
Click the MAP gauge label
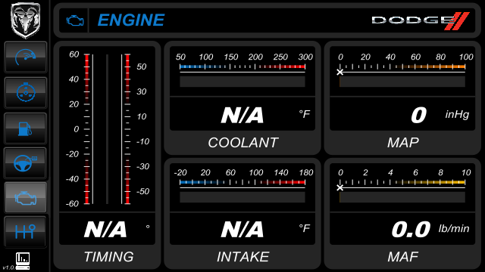(x=402, y=143)
